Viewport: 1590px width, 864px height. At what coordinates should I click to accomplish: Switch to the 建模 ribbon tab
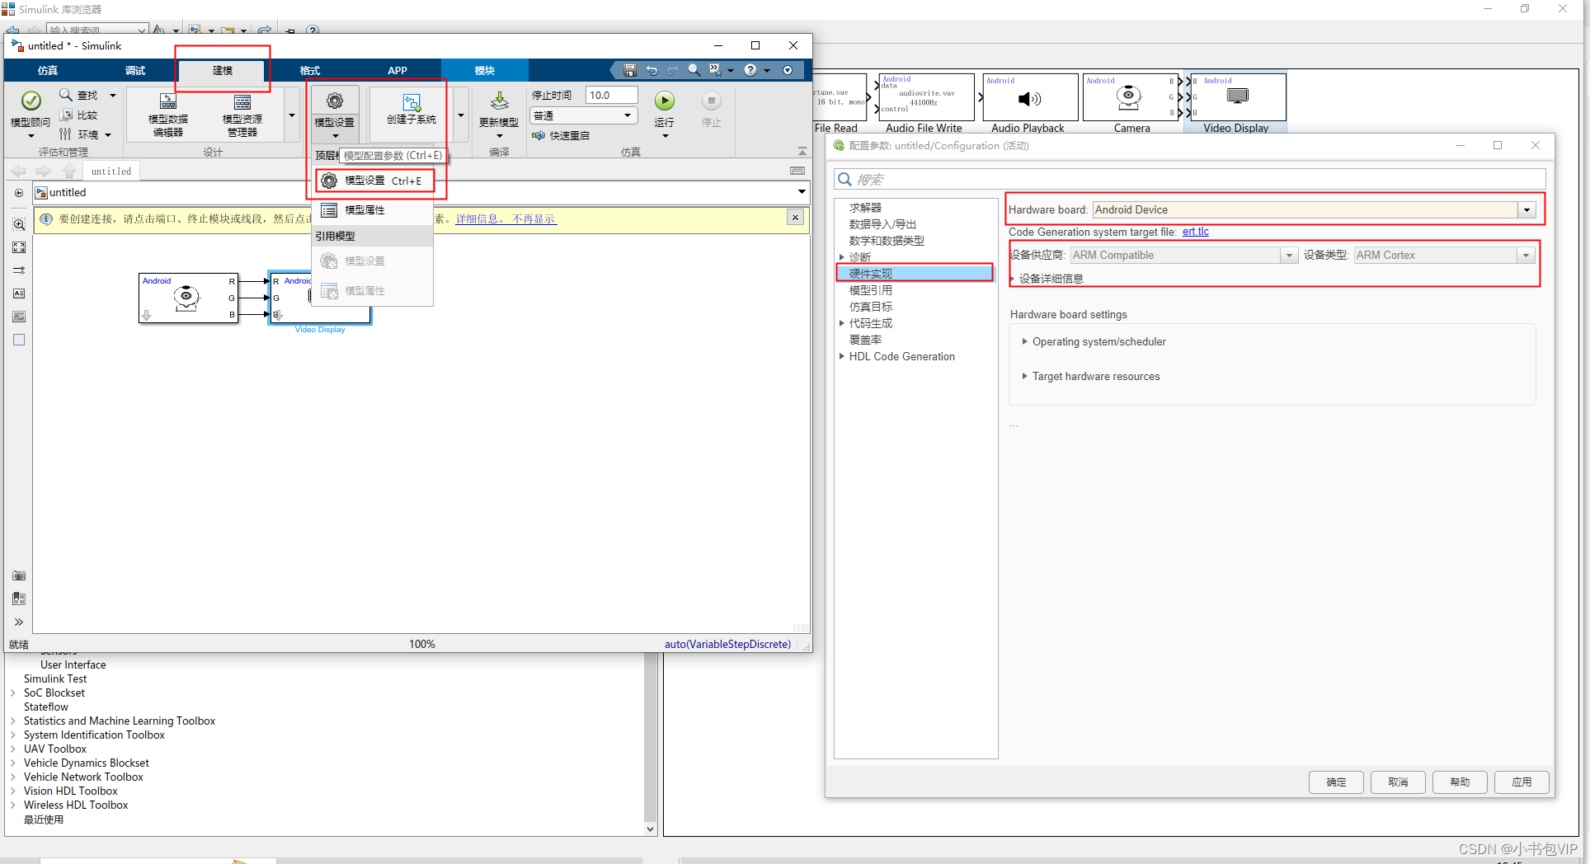pyautogui.click(x=221, y=70)
